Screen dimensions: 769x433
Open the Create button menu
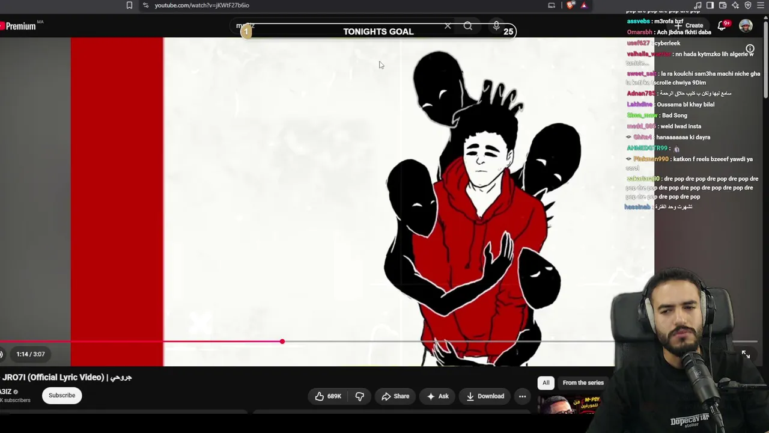690,26
